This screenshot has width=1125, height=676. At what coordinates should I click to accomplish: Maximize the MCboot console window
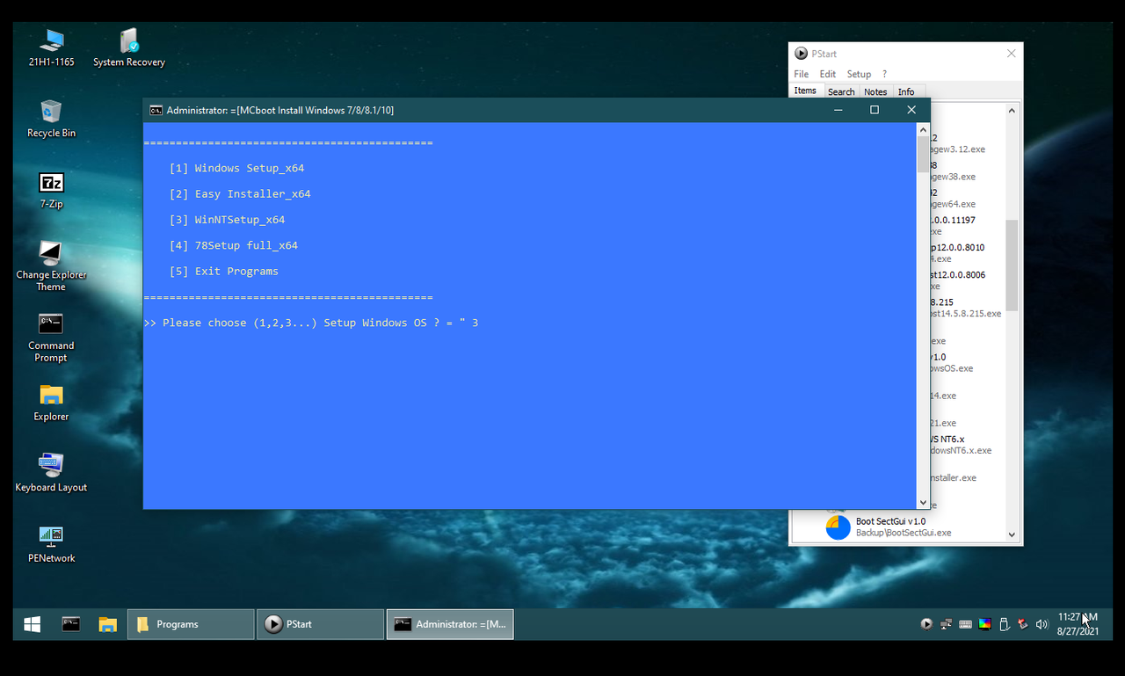click(x=875, y=110)
